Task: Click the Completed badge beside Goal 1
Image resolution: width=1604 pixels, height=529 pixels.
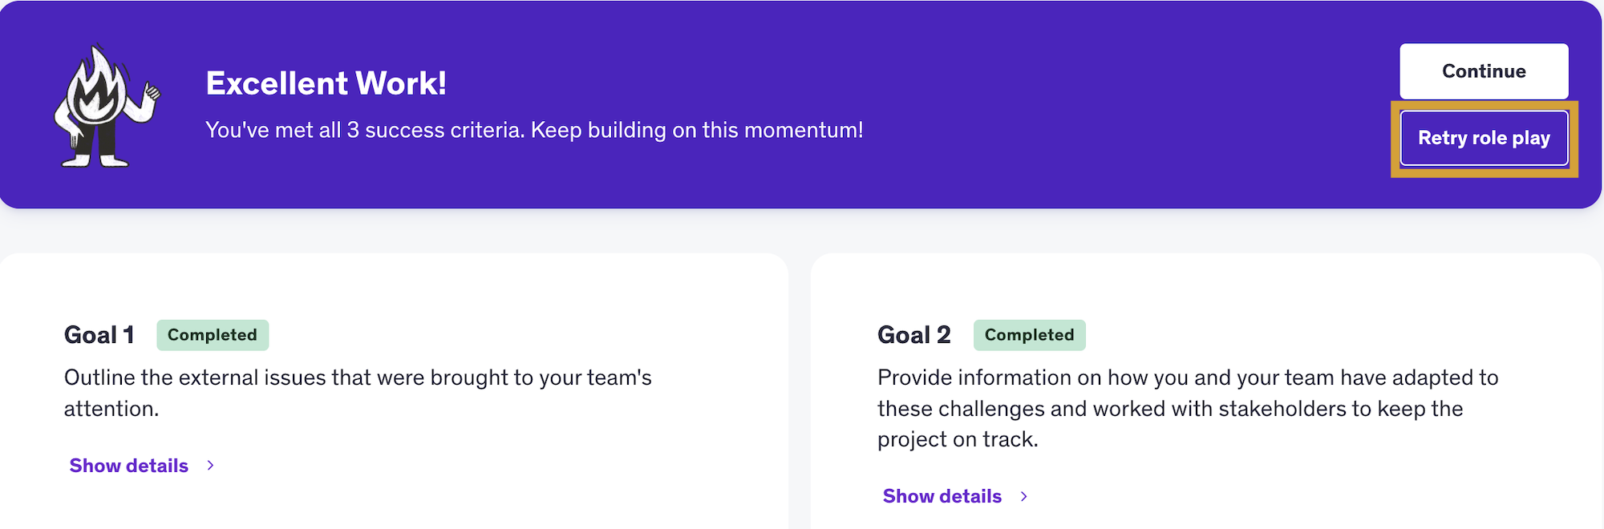Action: 213,335
